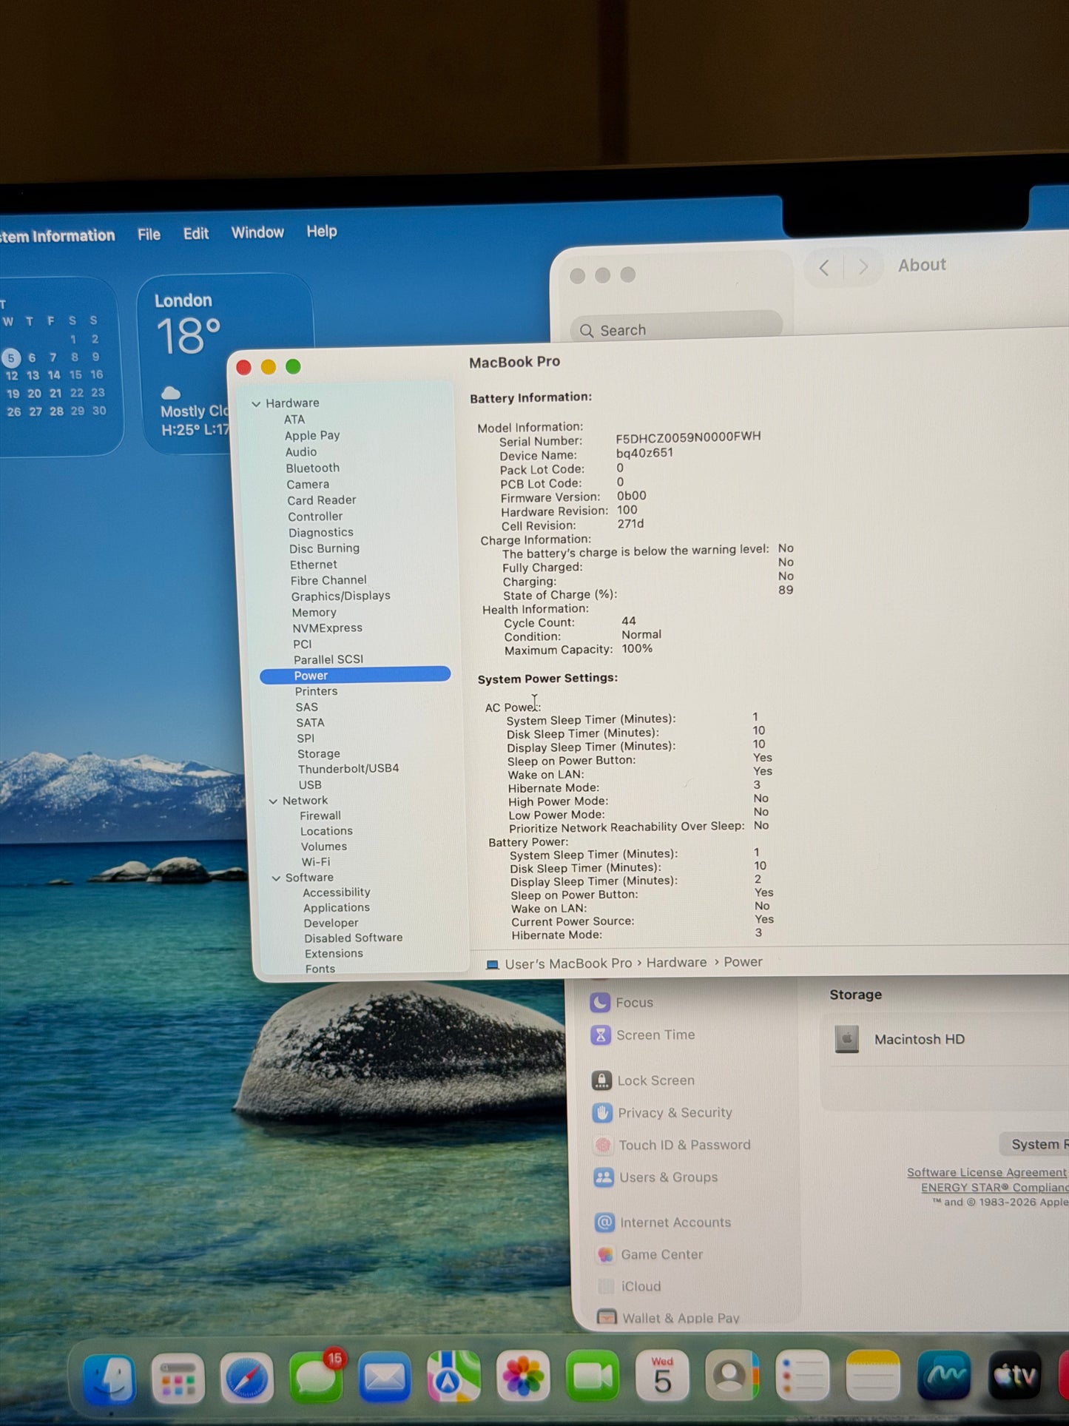1069x1426 pixels.
Task: Open the London weather widget
Action: (x=226, y=365)
